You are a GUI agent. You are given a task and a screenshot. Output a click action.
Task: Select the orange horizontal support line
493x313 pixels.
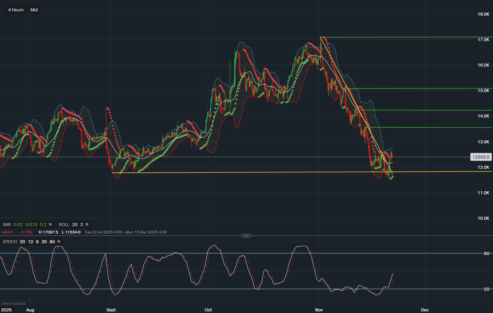coord(235,172)
